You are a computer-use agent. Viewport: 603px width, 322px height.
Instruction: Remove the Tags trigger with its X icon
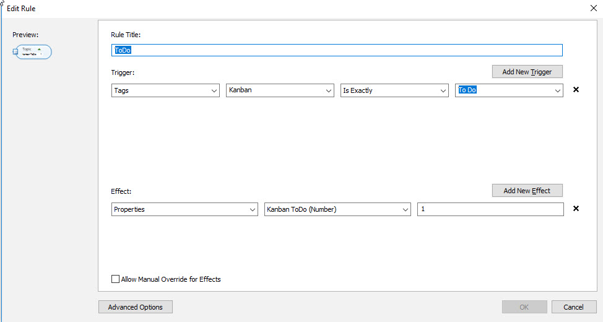pos(576,90)
